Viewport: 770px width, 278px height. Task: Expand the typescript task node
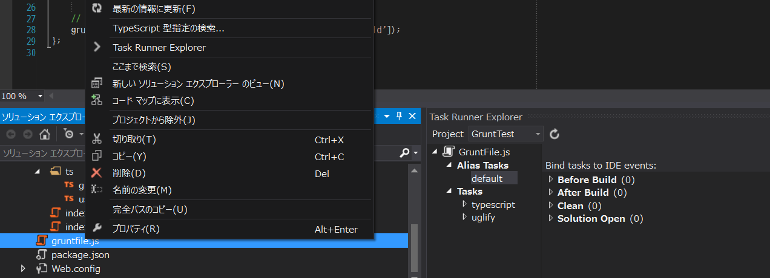click(x=464, y=204)
